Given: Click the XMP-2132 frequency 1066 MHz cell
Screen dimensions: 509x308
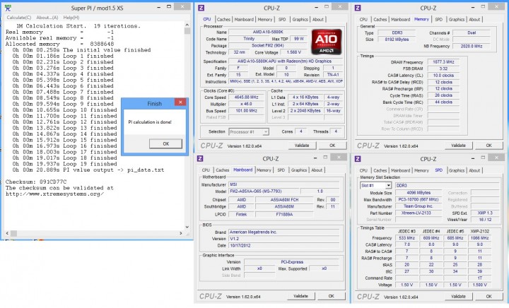Looking at the screenshot, I should (x=480, y=238).
